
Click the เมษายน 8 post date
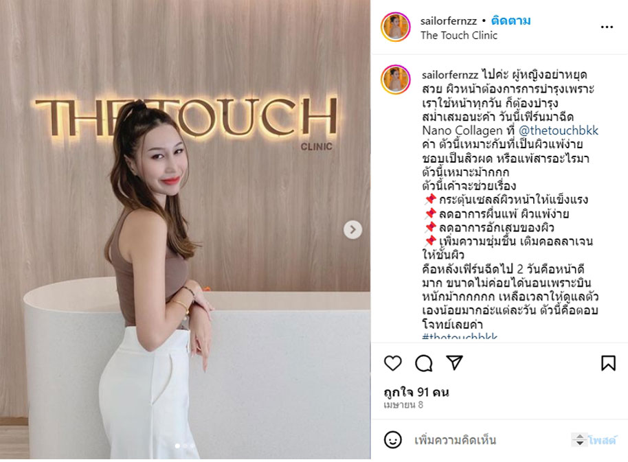point(403,405)
